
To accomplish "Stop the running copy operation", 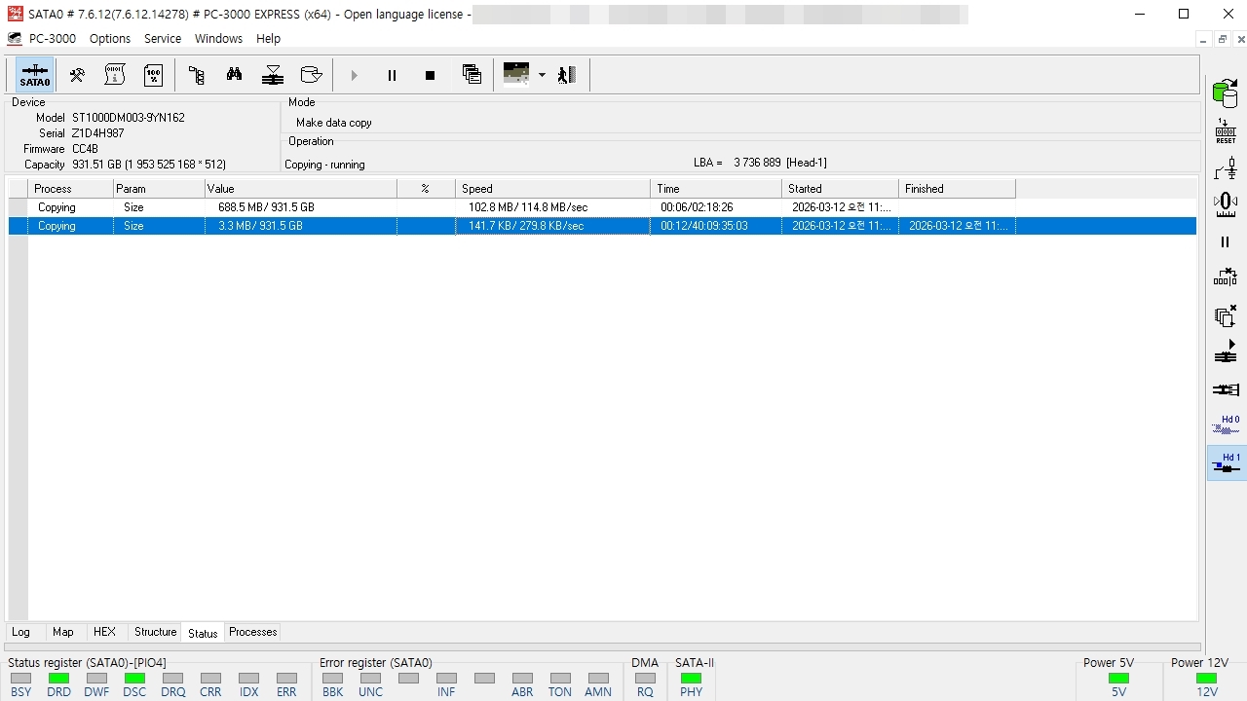I will tap(430, 75).
